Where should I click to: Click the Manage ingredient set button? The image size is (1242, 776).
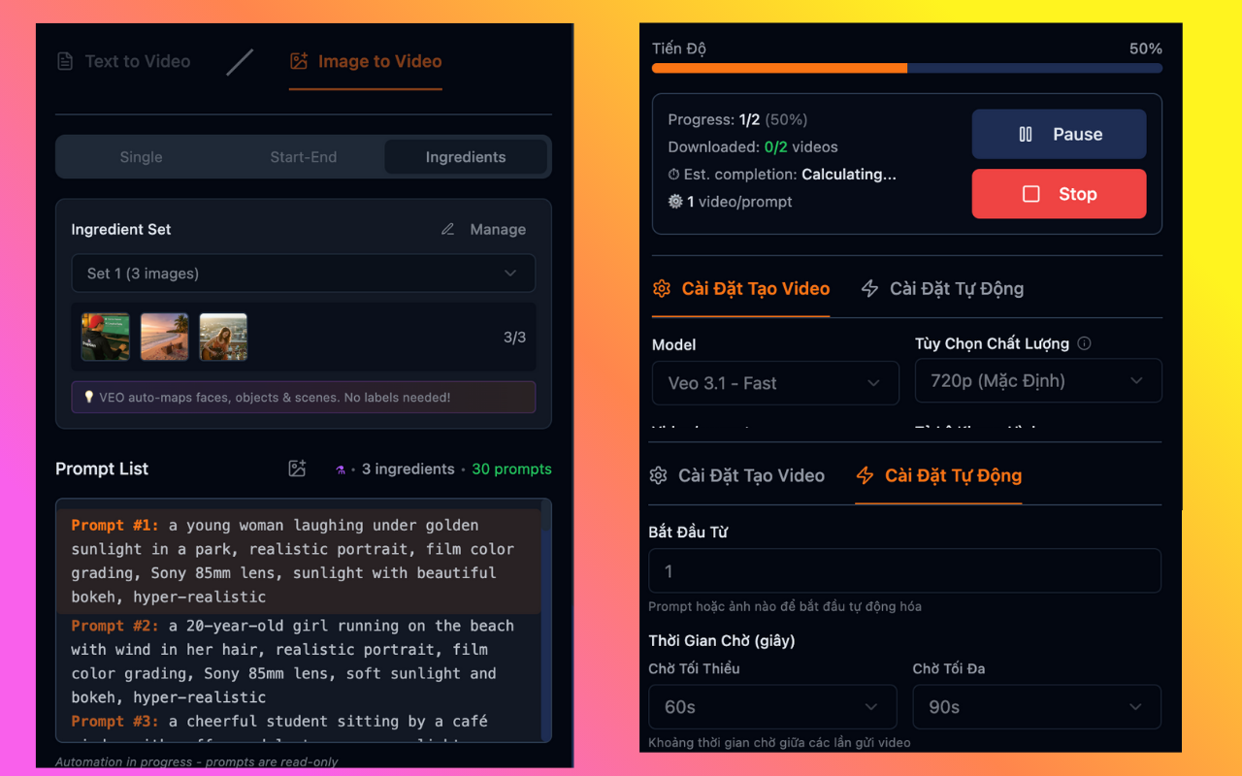(483, 230)
